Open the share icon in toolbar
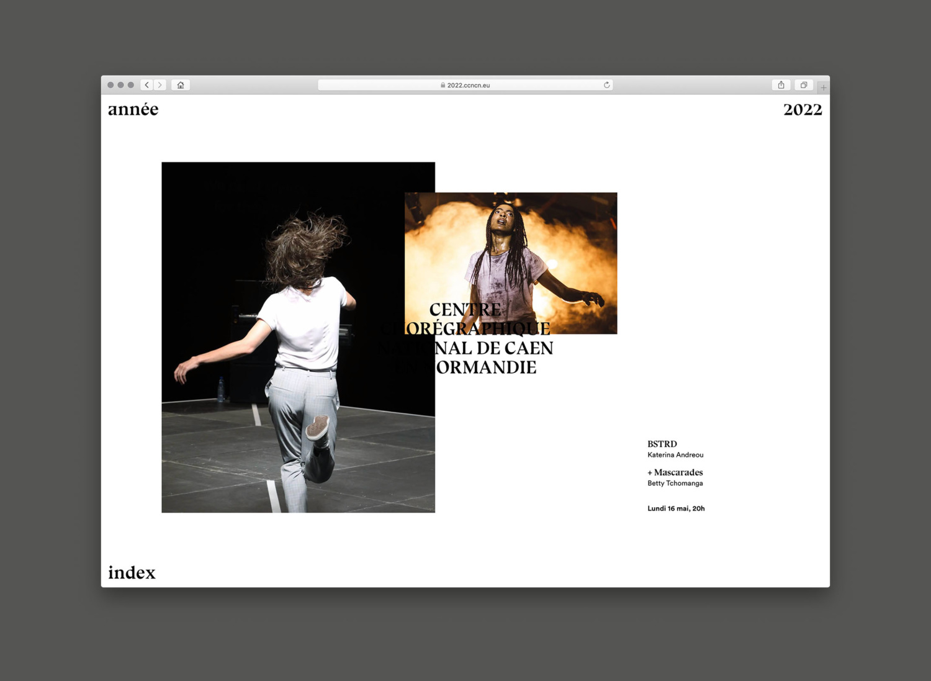 click(781, 85)
